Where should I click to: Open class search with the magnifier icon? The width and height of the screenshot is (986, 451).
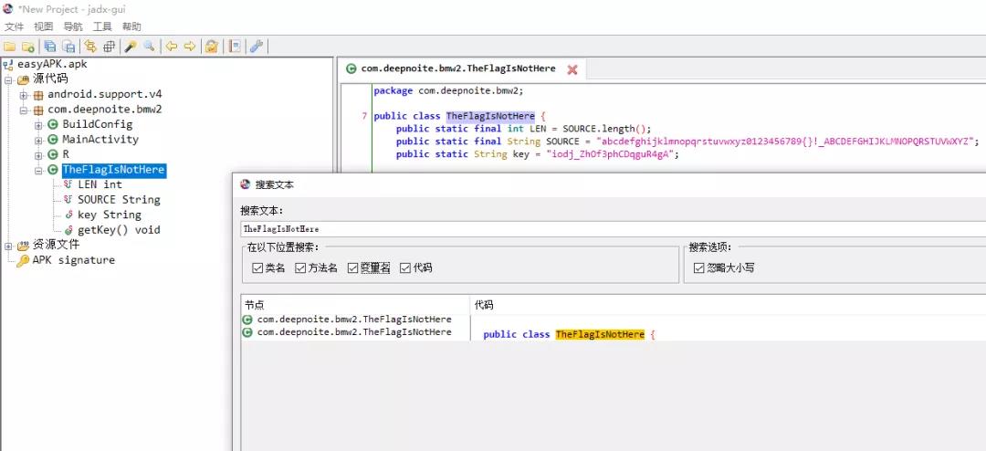tap(149, 47)
